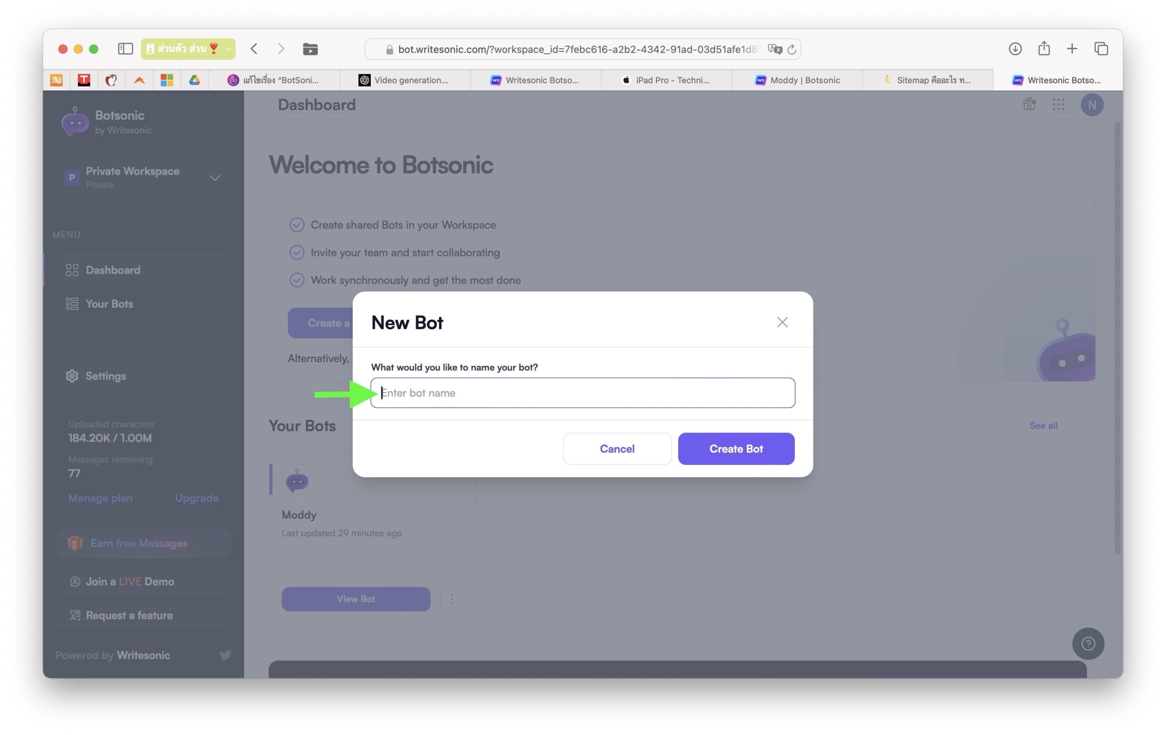
Task: Switch to Video generation tab
Action: tap(404, 80)
